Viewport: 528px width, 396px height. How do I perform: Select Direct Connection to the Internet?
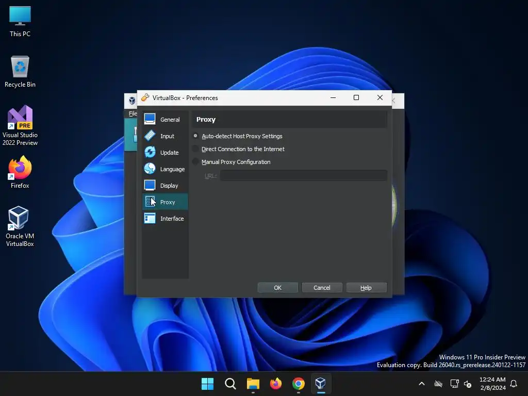tap(239, 149)
